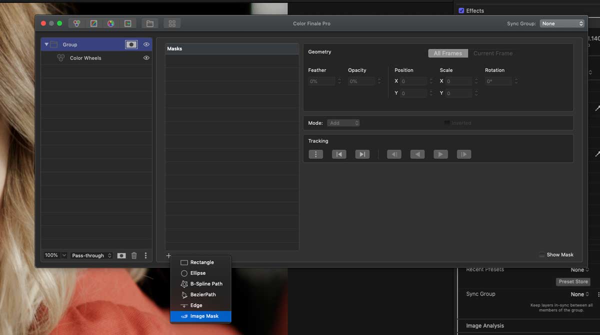The width and height of the screenshot is (600, 335).
Task: Click the track forward button
Action: pos(440,154)
